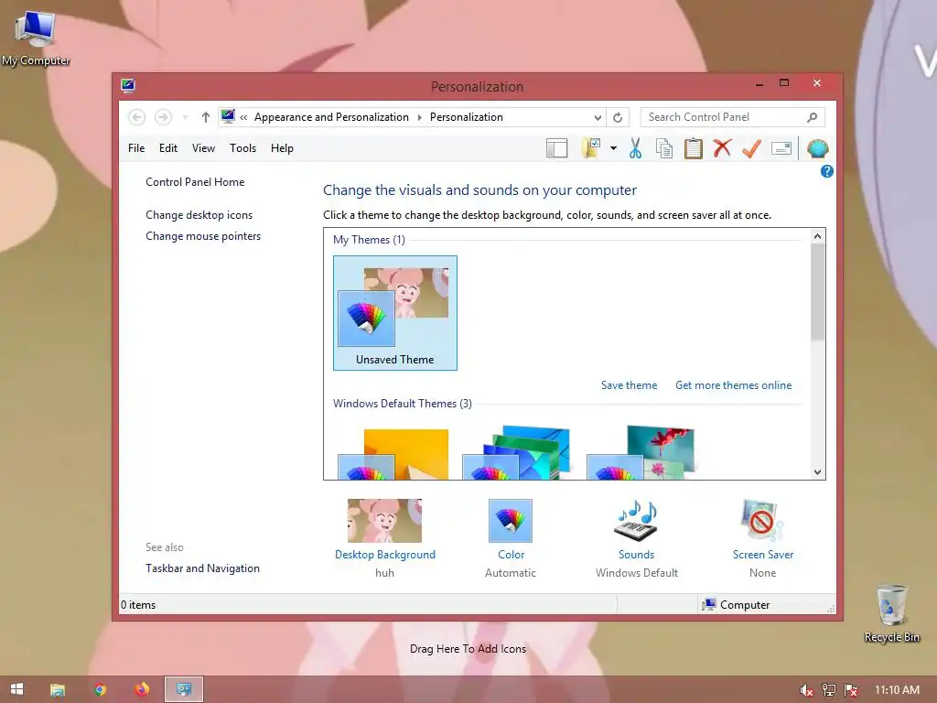This screenshot has height=703, width=937.
Task: Click the muted volume tray icon
Action: click(805, 690)
